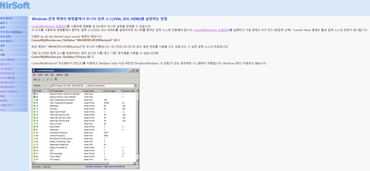Viewport: 370px width, 171px height.
Task: Select the Sharpness row
Action: 84,130
